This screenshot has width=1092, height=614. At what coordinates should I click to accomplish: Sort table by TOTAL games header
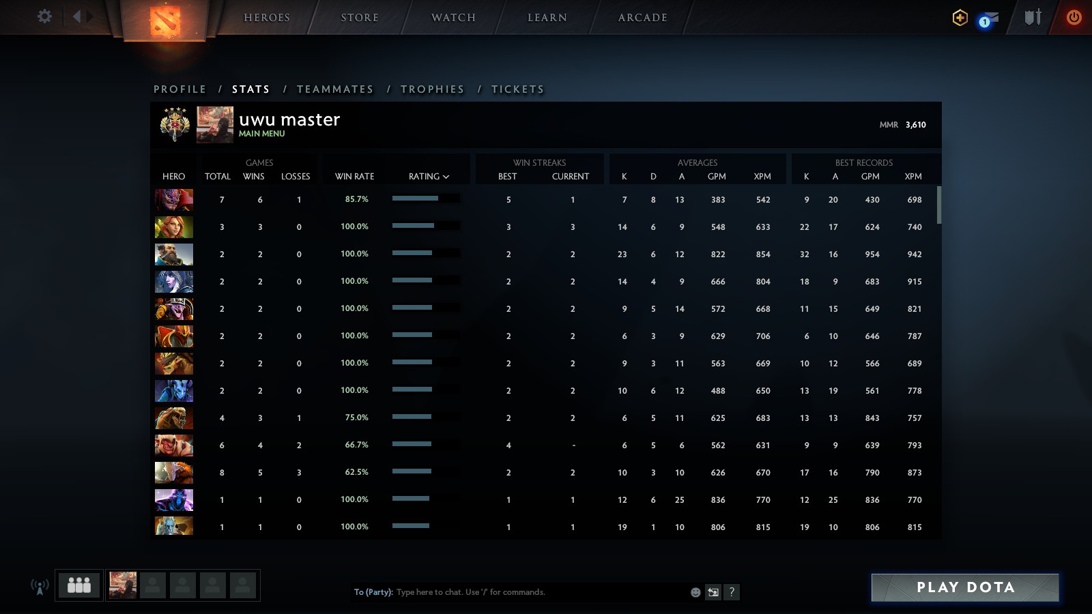coord(218,177)
